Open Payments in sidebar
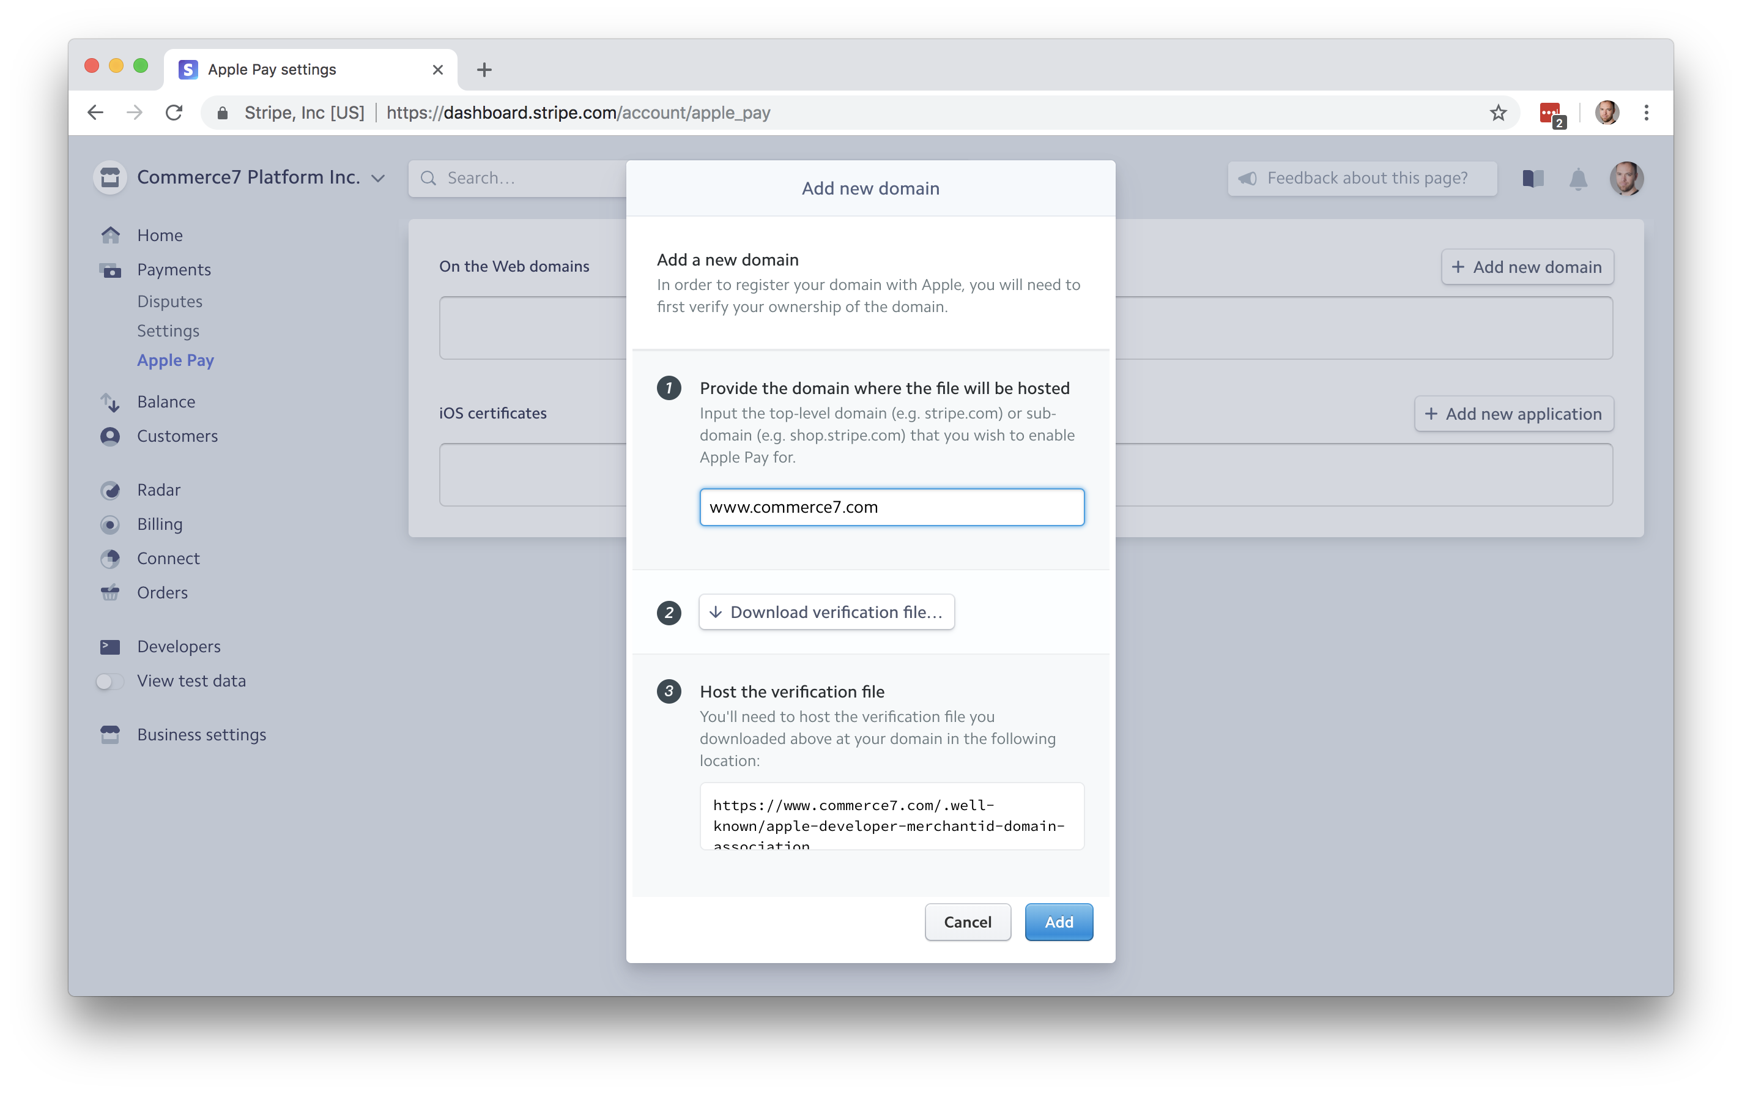The image size is (1742, 1094). click(x=174, y=269)
